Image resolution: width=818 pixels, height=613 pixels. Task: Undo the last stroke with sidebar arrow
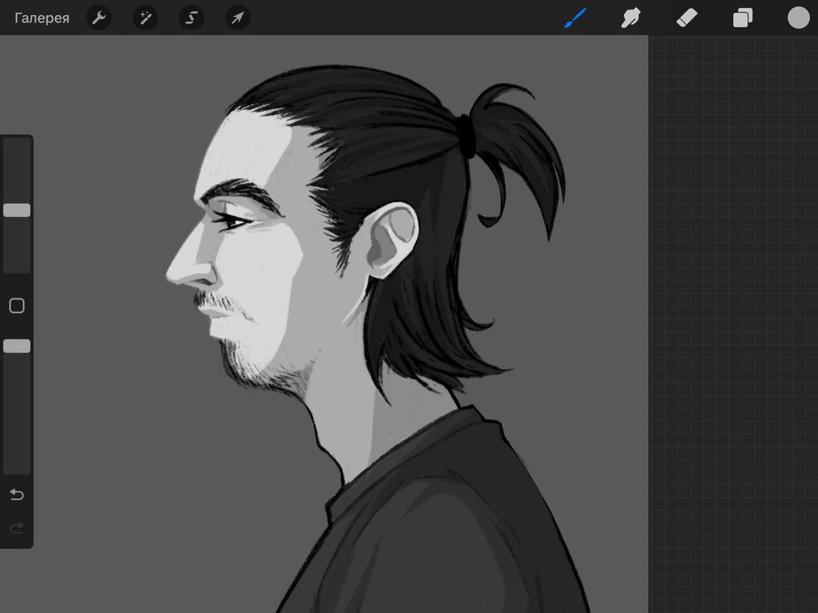(x=17, y=494)
